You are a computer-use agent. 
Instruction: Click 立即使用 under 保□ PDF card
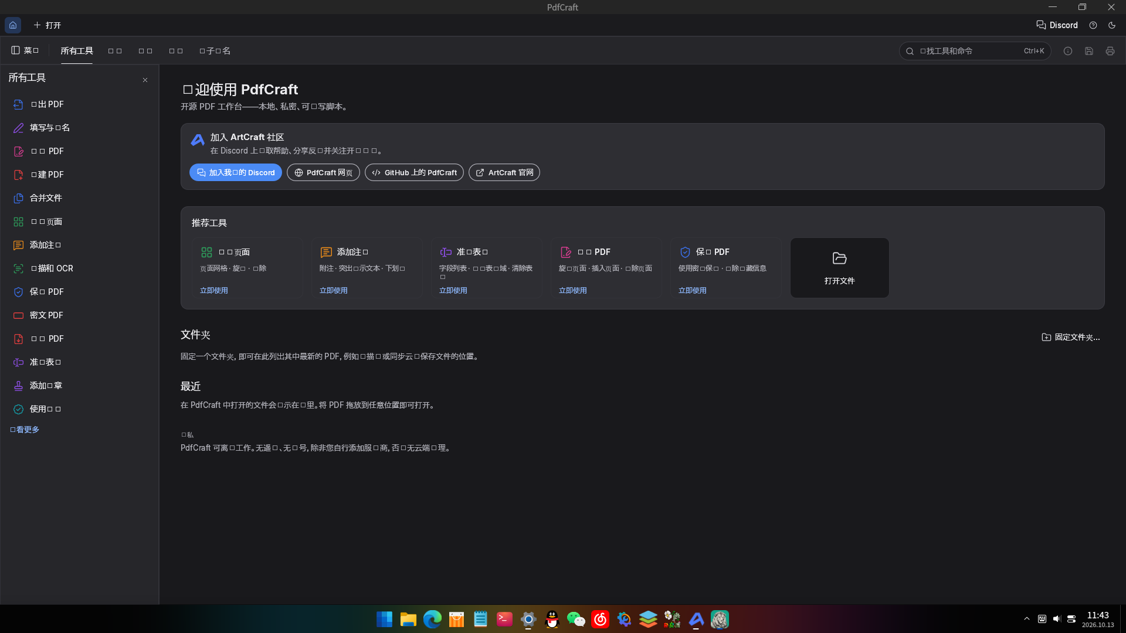pyautogui.click(x=693, y=290)
